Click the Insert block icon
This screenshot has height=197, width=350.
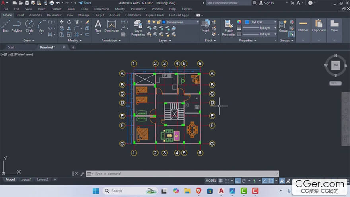[206, 26]
